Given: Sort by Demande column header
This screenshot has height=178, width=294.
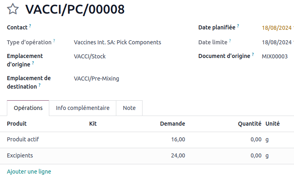Looking at the screenshot, I should pos(172,124).
